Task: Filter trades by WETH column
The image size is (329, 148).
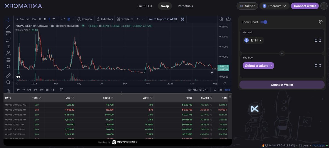Action: tap(151, 98)
